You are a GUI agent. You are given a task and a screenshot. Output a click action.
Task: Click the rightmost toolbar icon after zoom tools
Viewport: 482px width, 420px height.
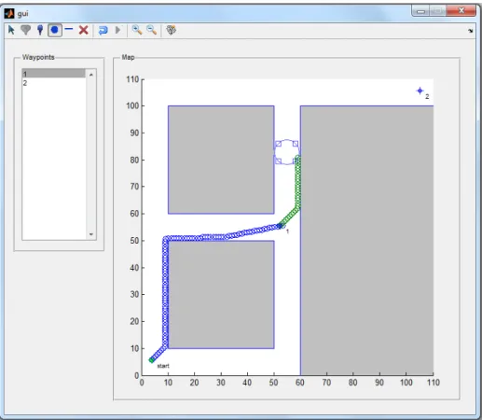pos(171,30)
